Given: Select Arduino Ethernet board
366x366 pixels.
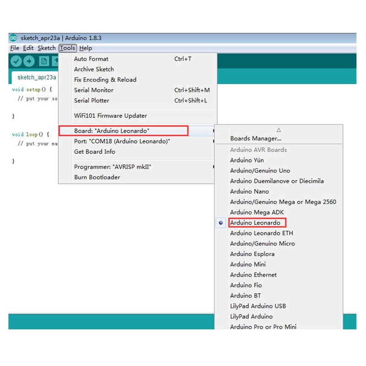Looking at the screenshot, I should tap(279, 275).
